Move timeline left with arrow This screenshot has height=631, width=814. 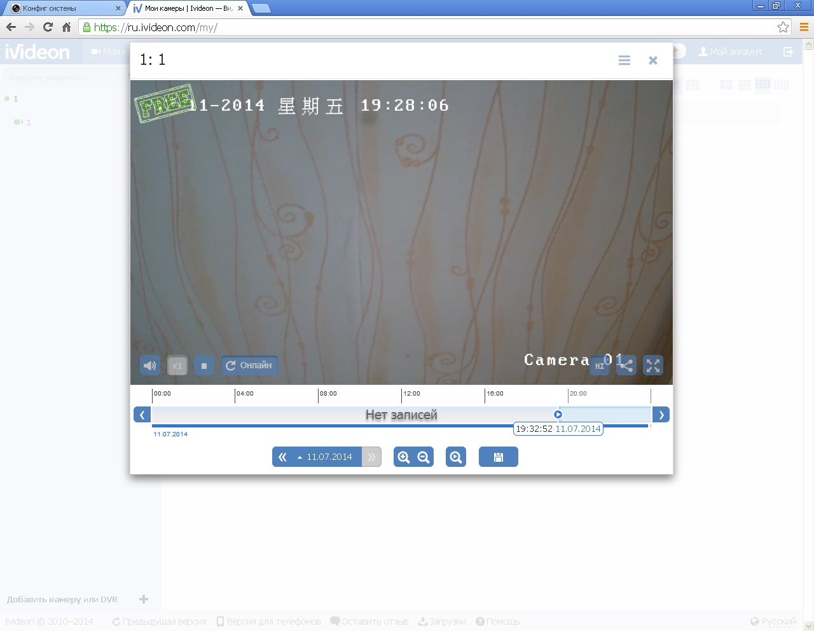click(142, 415)
